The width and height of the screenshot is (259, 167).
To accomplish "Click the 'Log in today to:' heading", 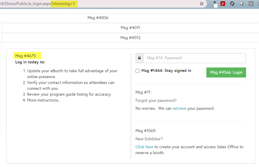I will (x=30, y=62).
